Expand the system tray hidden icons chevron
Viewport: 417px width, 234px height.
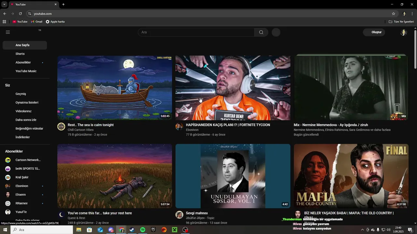[362, 230]
